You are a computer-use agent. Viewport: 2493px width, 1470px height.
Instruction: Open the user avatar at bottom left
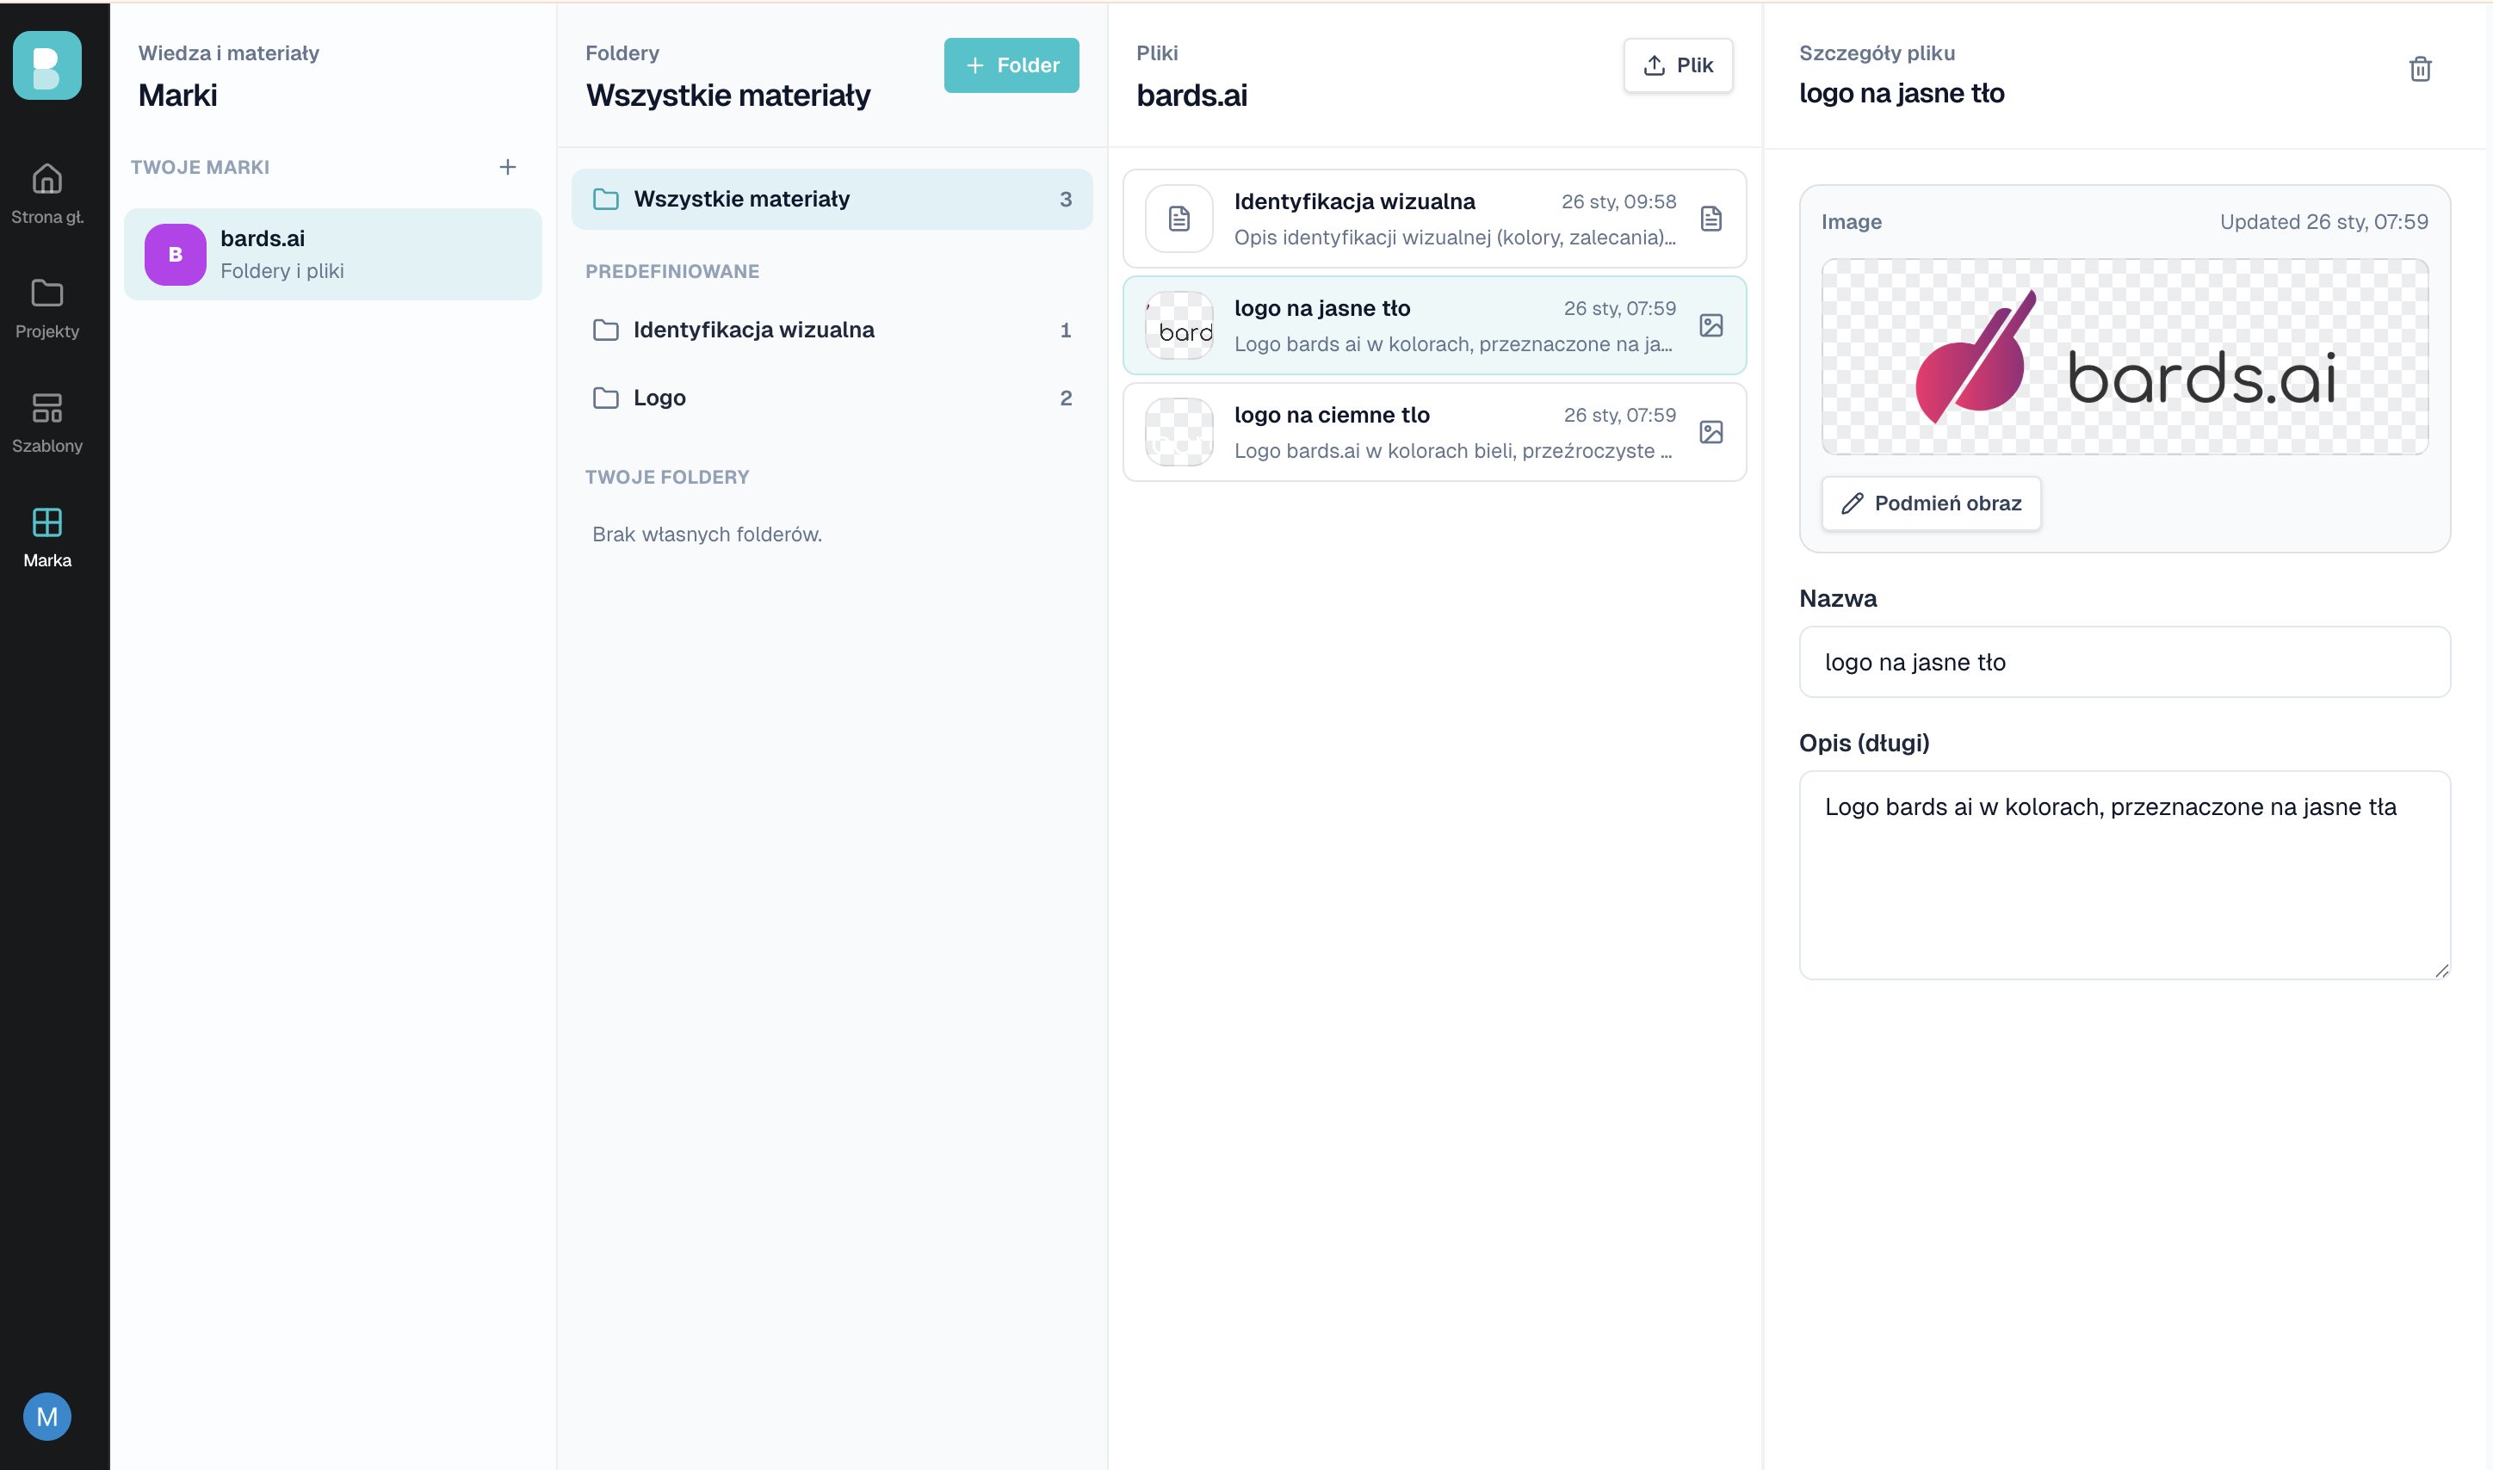coord(46,1417)
